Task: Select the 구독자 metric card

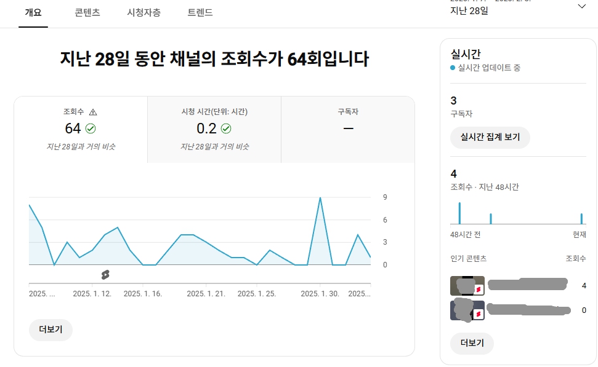Action: click(x=348, y=130)
